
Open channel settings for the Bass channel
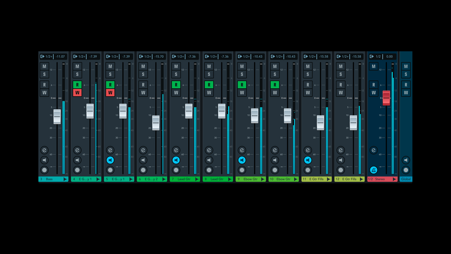coord(44,150)
